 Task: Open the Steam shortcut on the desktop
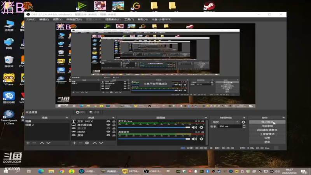click(209, 6)
